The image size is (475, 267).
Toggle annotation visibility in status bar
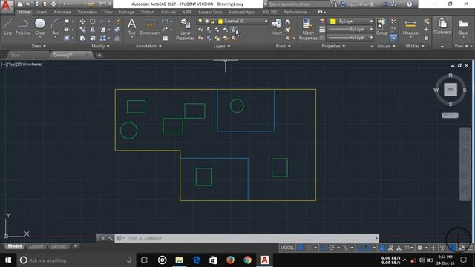click(390, 248)
